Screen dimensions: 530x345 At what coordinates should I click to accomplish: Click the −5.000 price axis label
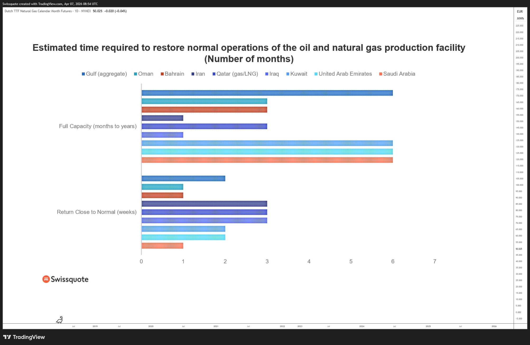(519, 319)
